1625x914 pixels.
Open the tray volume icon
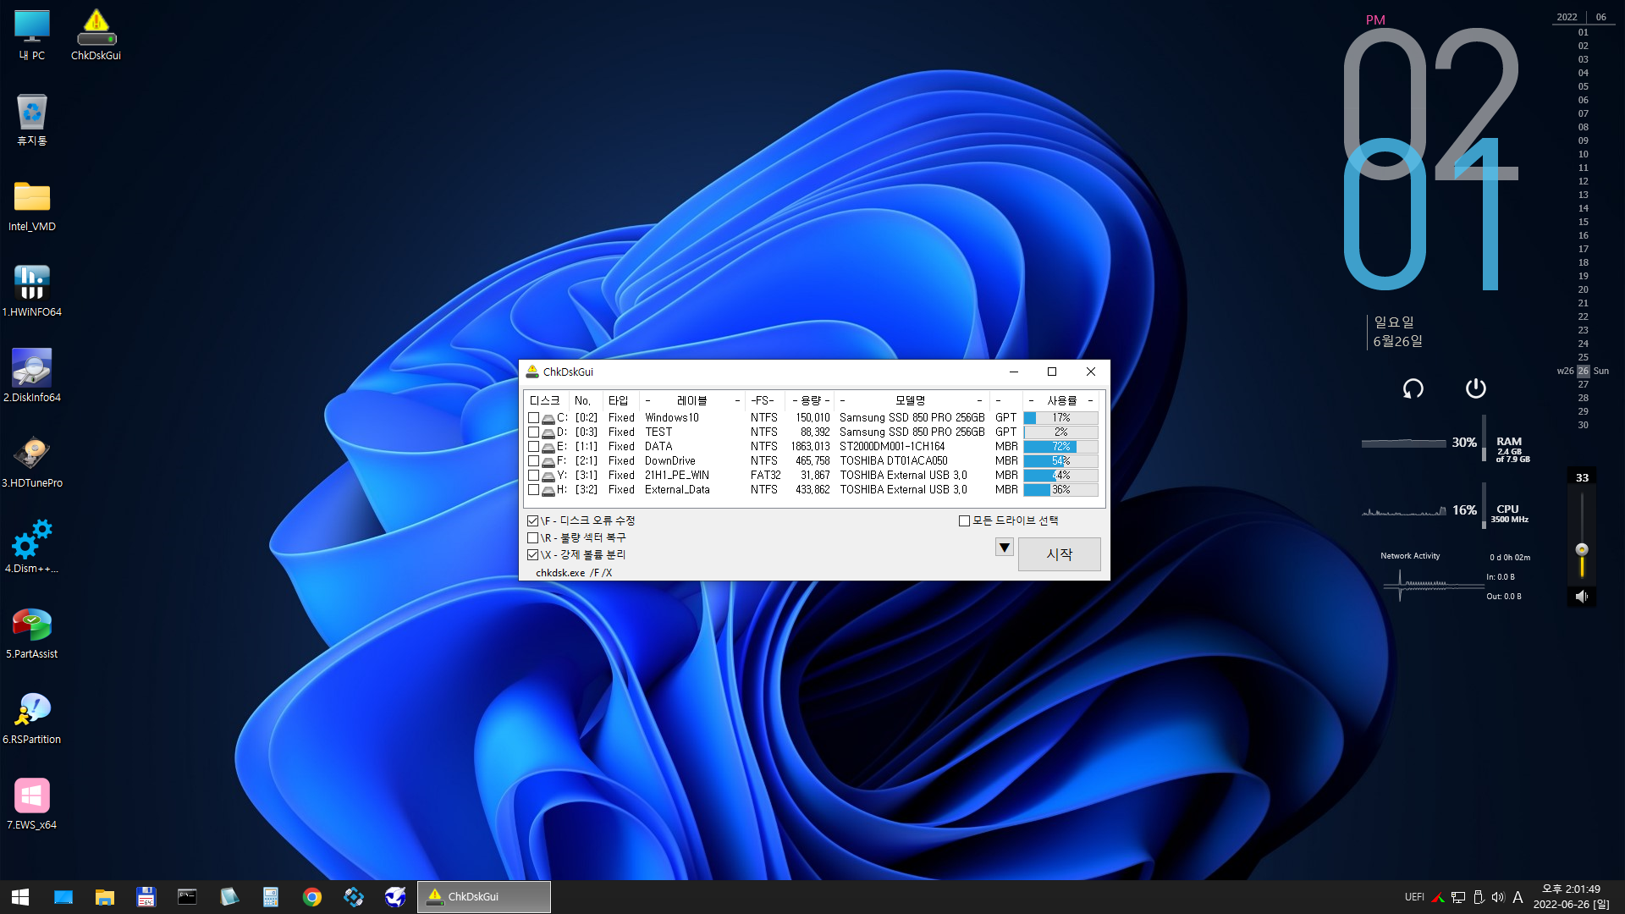(x=1498, y=897)
